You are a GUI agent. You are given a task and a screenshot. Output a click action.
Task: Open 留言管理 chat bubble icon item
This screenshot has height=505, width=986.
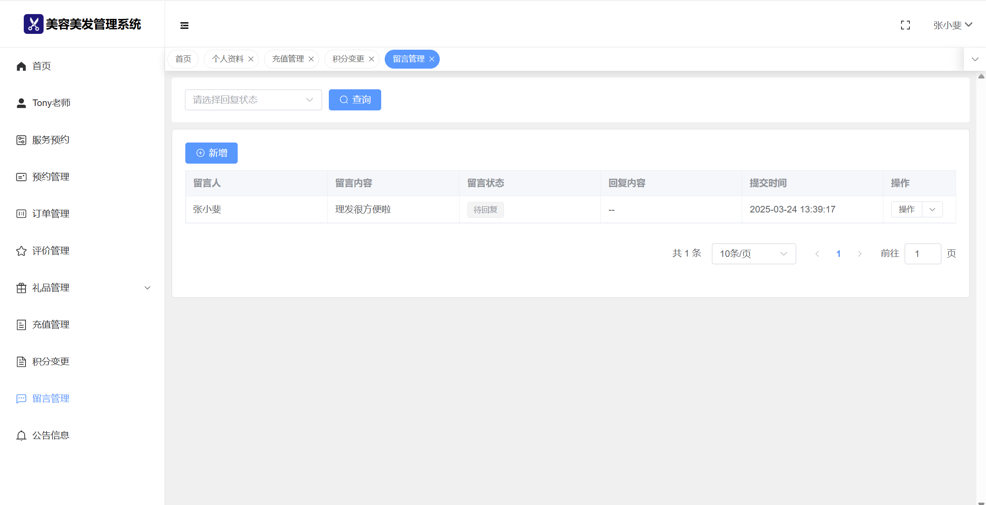pyautogui.click(x=21, y=399)
